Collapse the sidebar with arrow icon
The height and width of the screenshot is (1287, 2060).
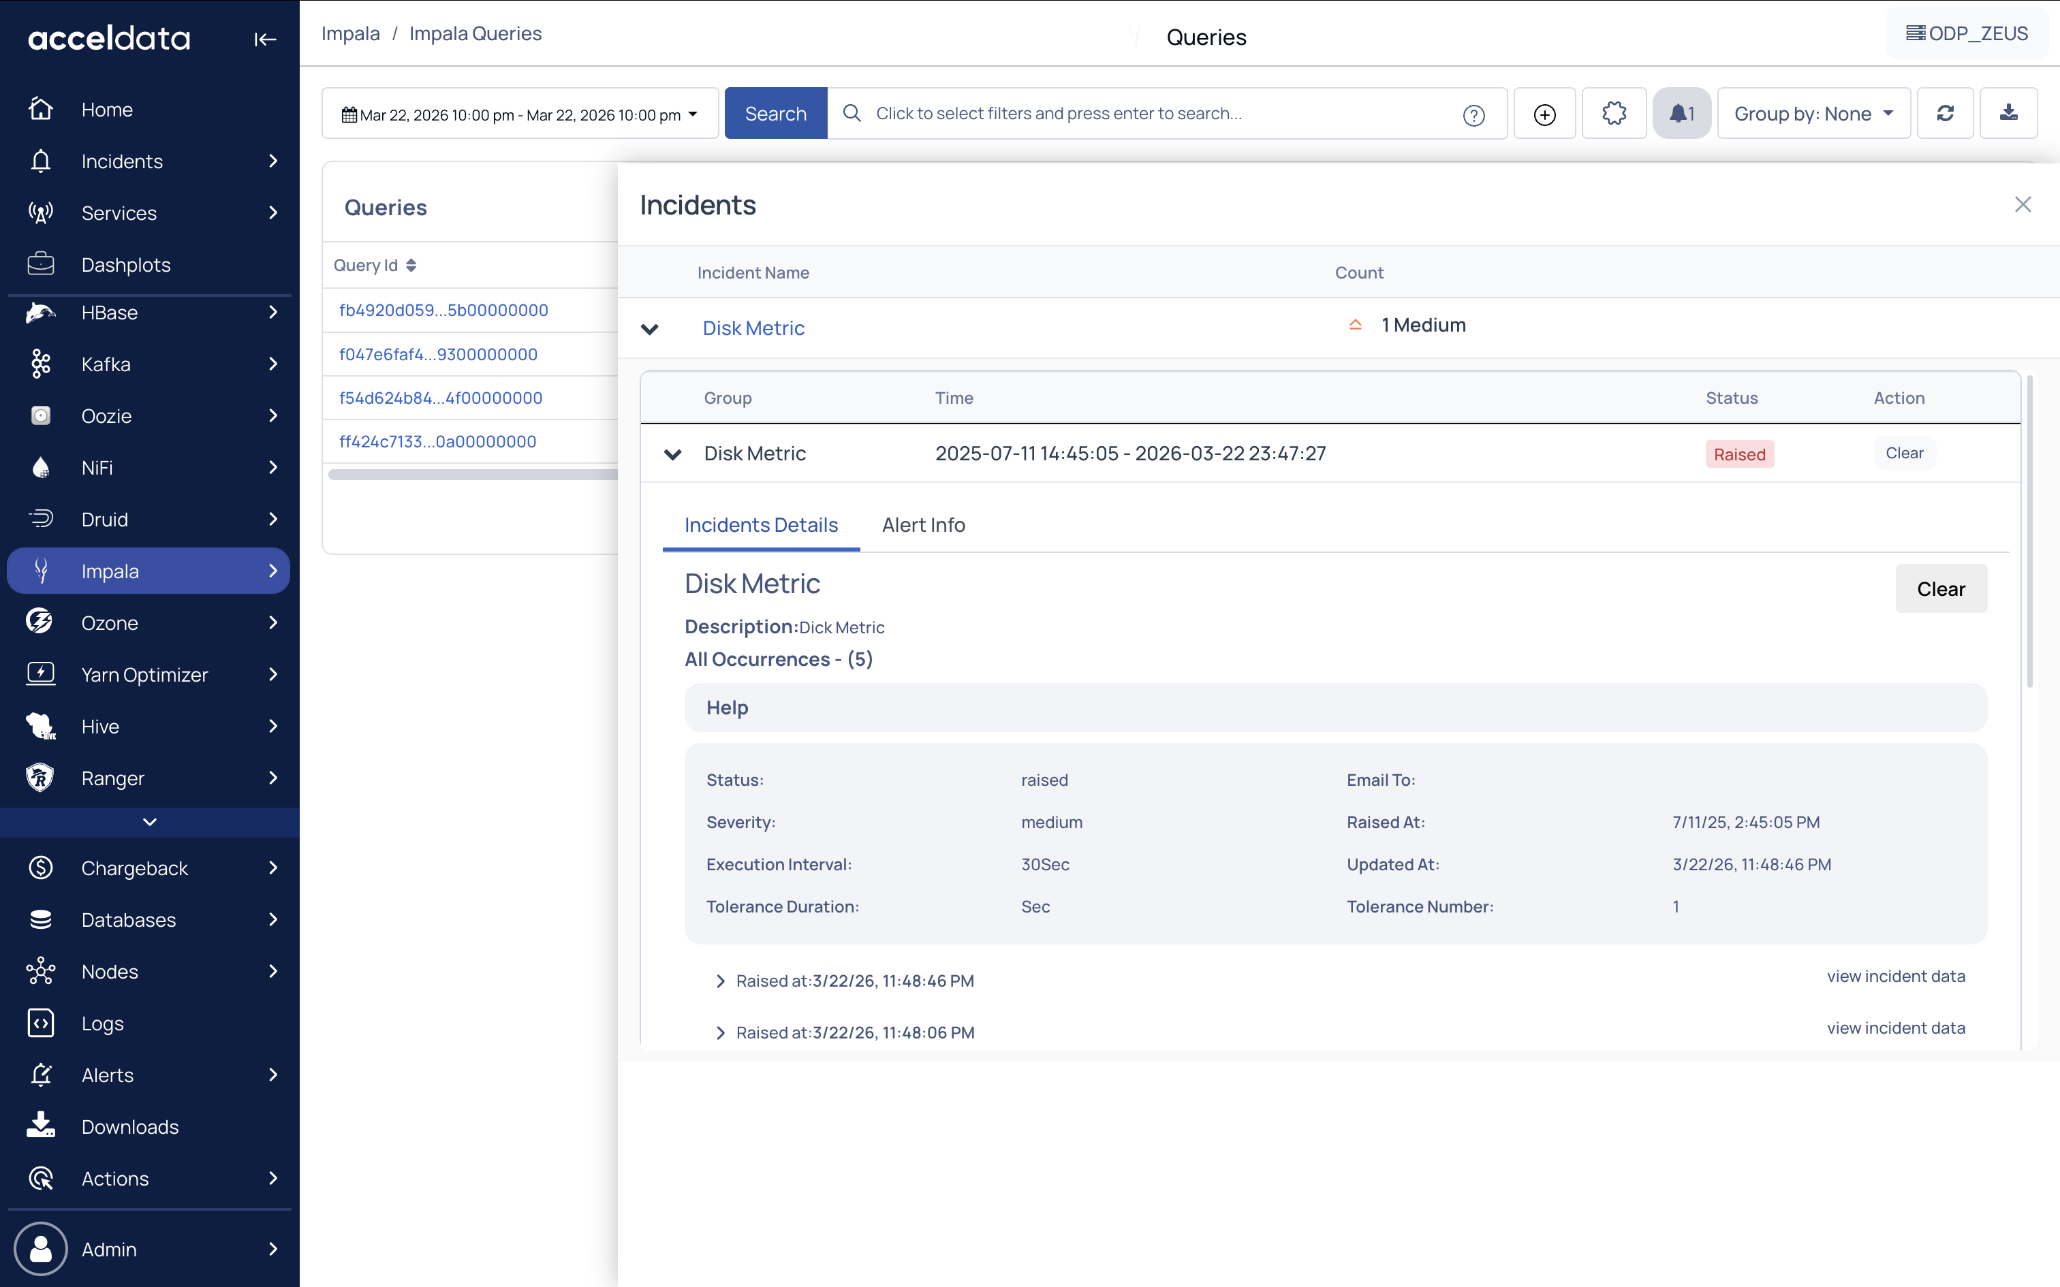coord(265,39)
